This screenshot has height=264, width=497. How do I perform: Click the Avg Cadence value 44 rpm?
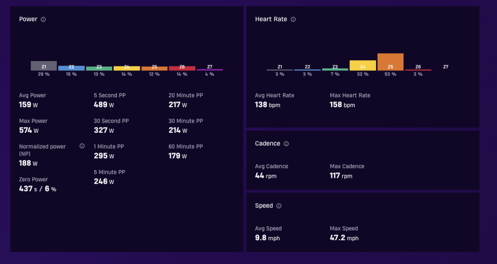[x=265, y=175]
